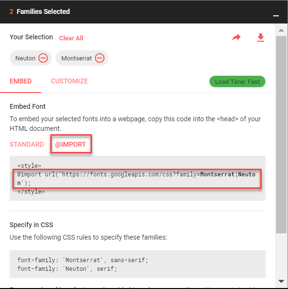Clear All selected fonts
The image size is (288, 289).
(x=71, y=38)
